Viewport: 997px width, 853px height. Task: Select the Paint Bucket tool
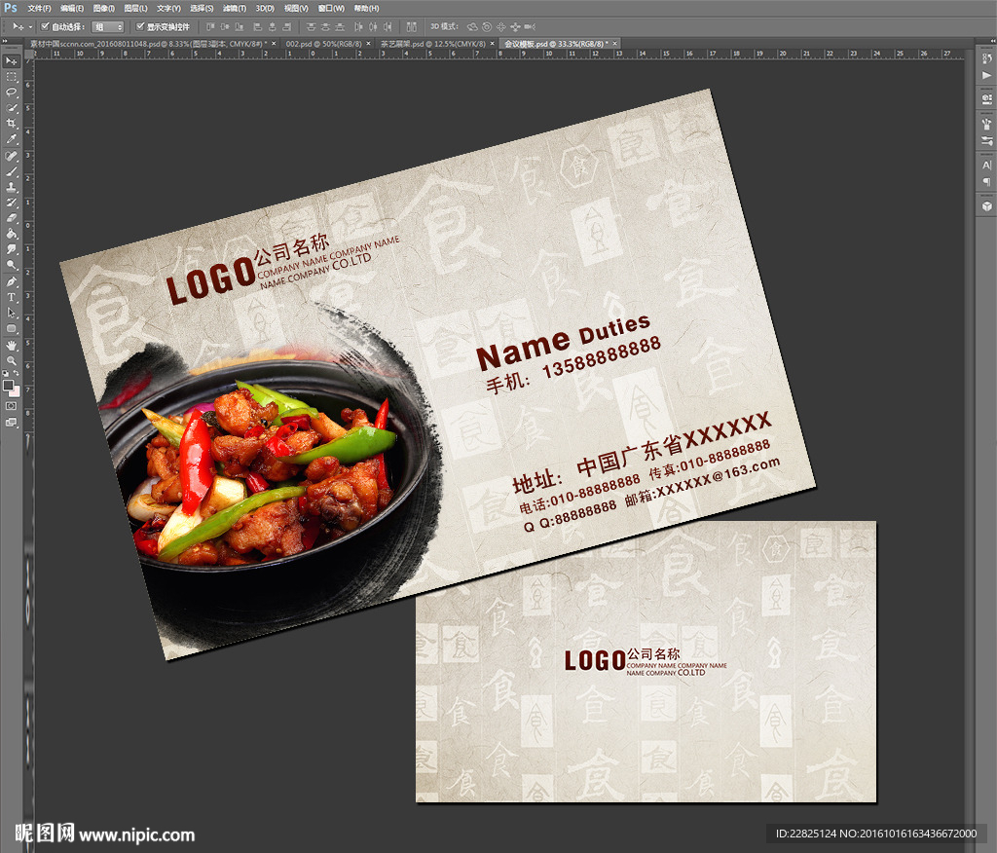tap(12, 234)
